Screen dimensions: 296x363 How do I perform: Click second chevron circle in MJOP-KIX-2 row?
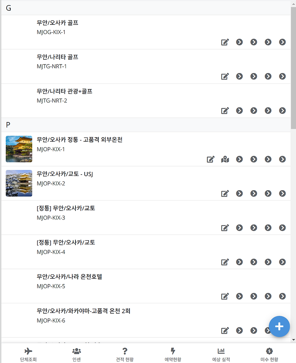tap(254, 194)
